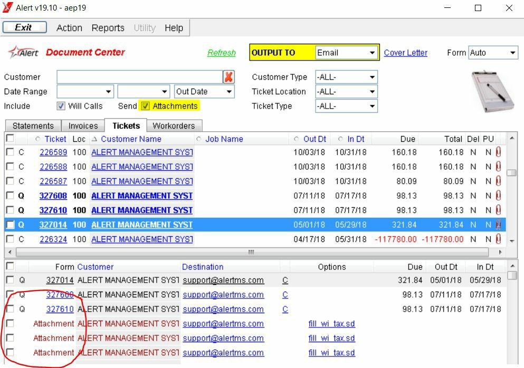This screenshot has height=368, width=524.
Task: Open ticket number 327610 link in the tickets list
Action: tap(53, 210)
